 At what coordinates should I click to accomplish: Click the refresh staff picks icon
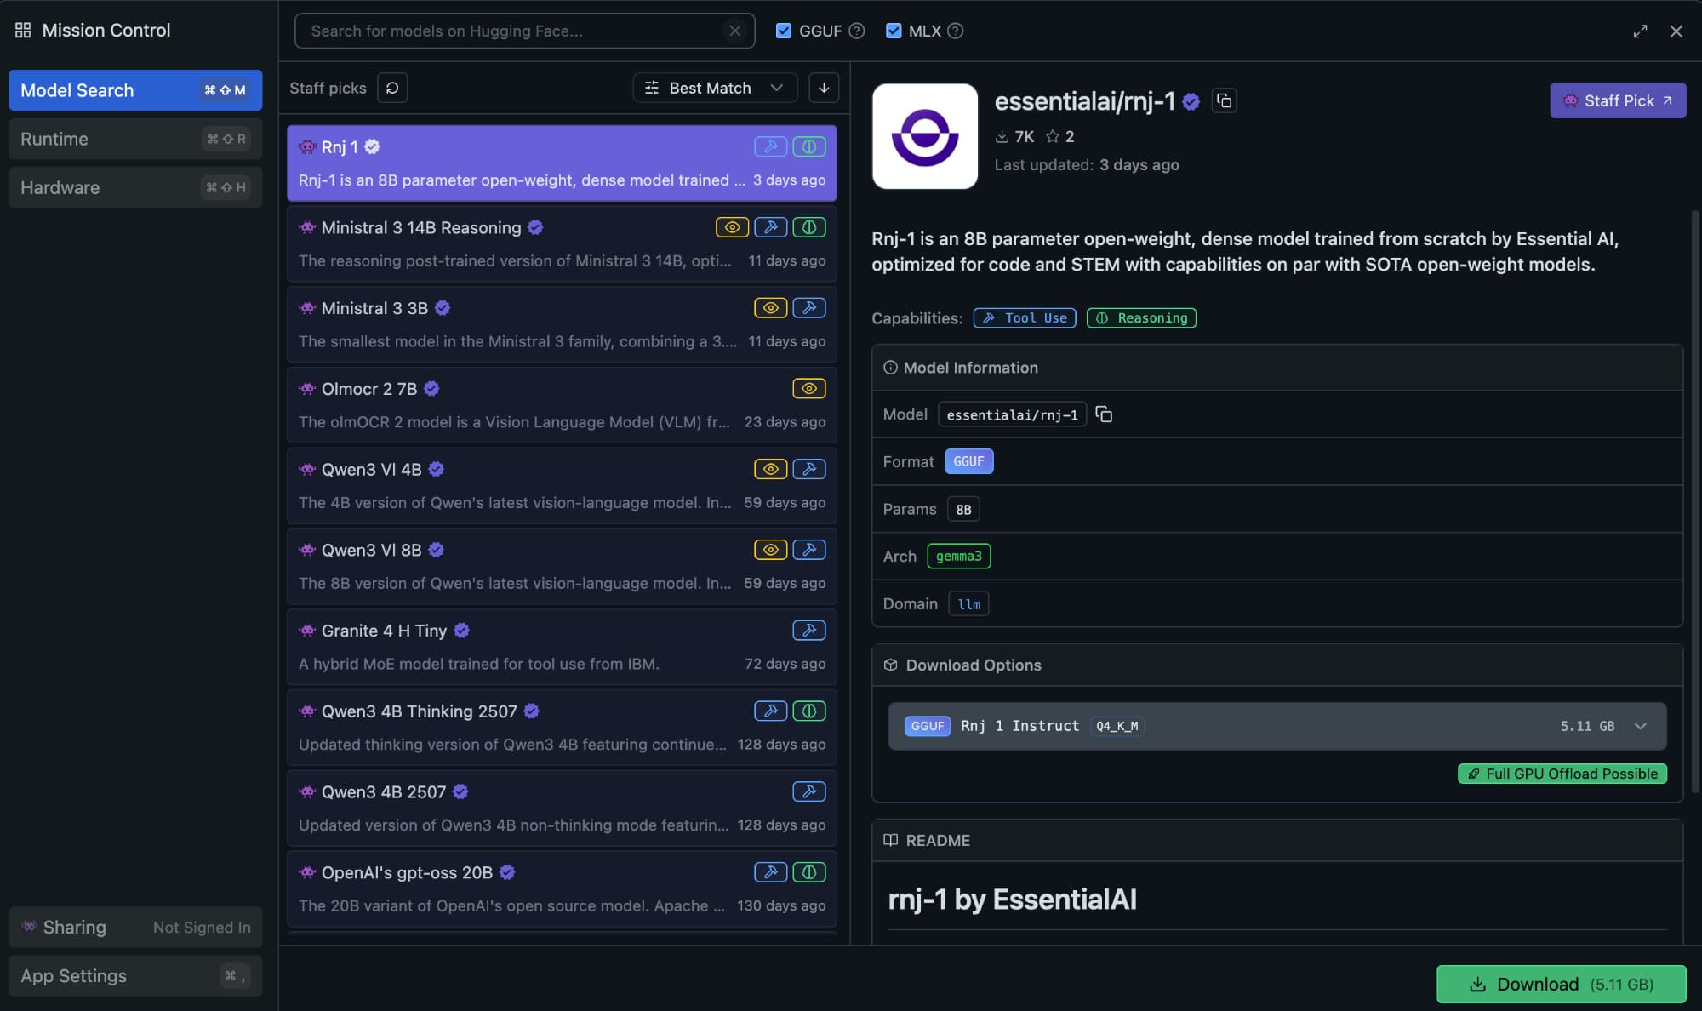392,88
